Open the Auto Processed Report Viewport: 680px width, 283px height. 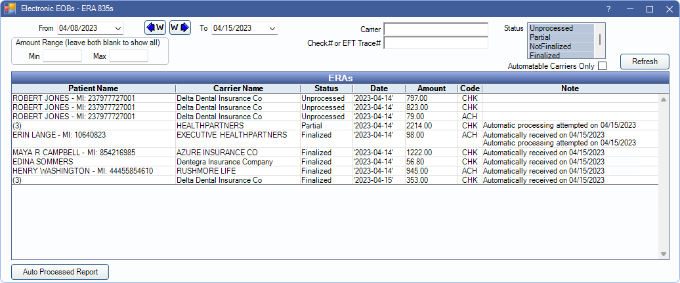60,272
